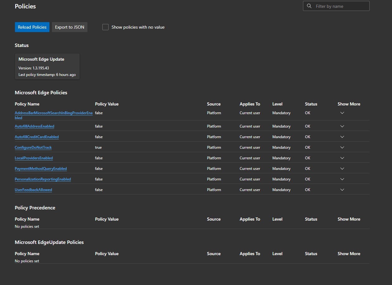
Task: Expand Show More chevron for AutofillAddressEnabled
Action: 342,126
